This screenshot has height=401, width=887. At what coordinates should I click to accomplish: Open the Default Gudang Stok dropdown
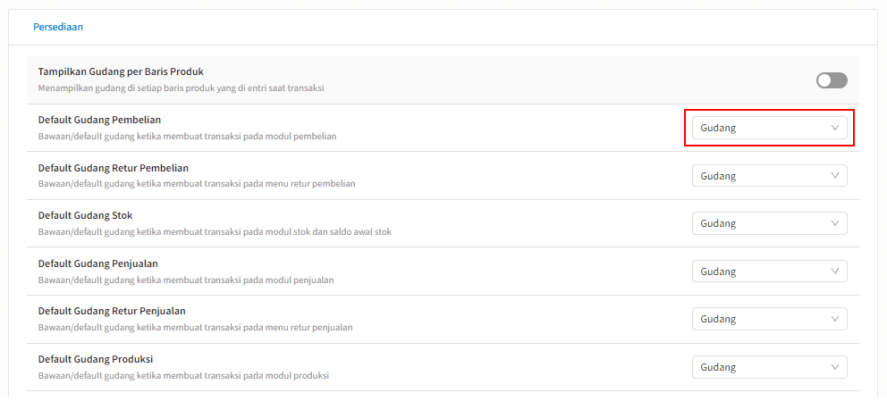tap(769, 223)
